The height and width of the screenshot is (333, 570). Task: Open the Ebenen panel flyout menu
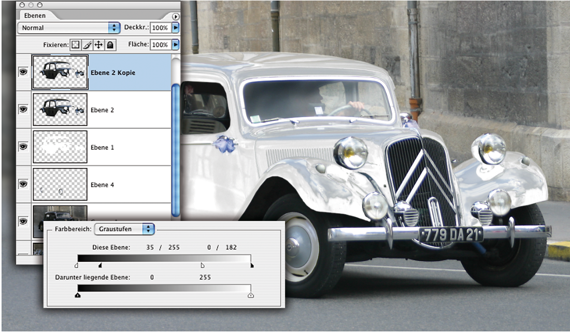[x=176, y=17]
